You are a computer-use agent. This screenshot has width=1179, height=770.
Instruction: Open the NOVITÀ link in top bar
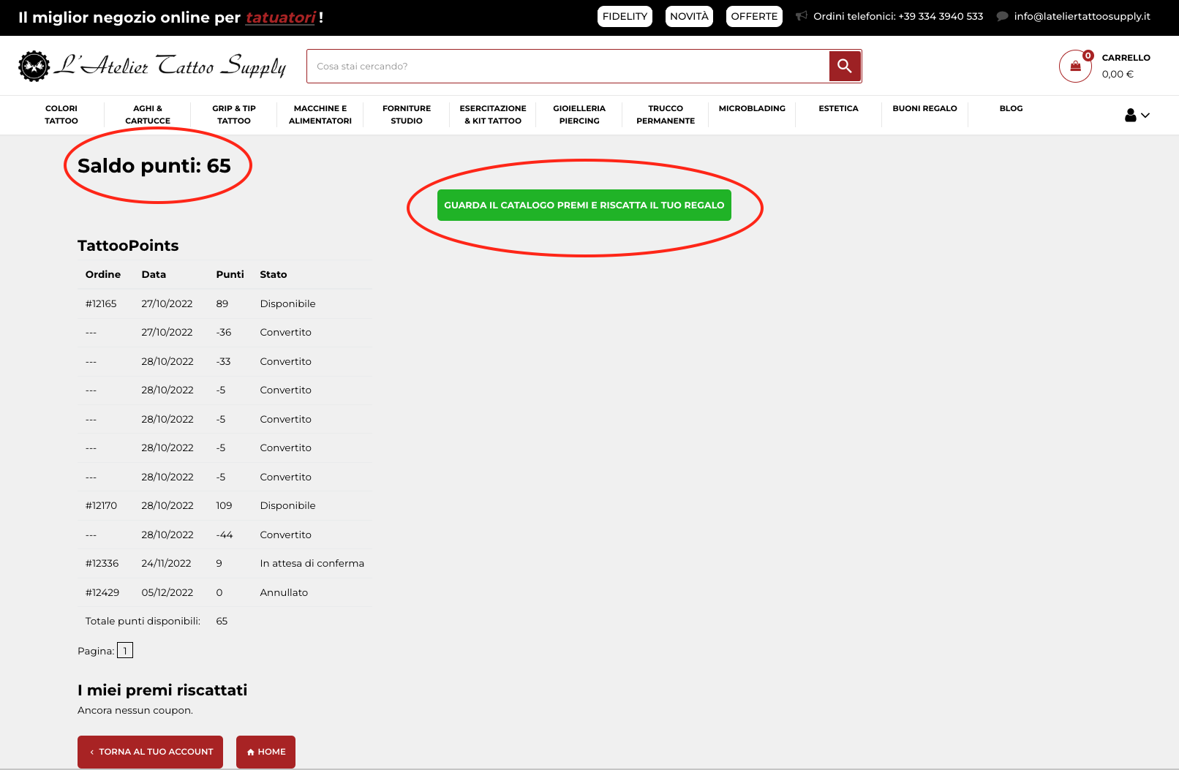[x=689, y=16]
